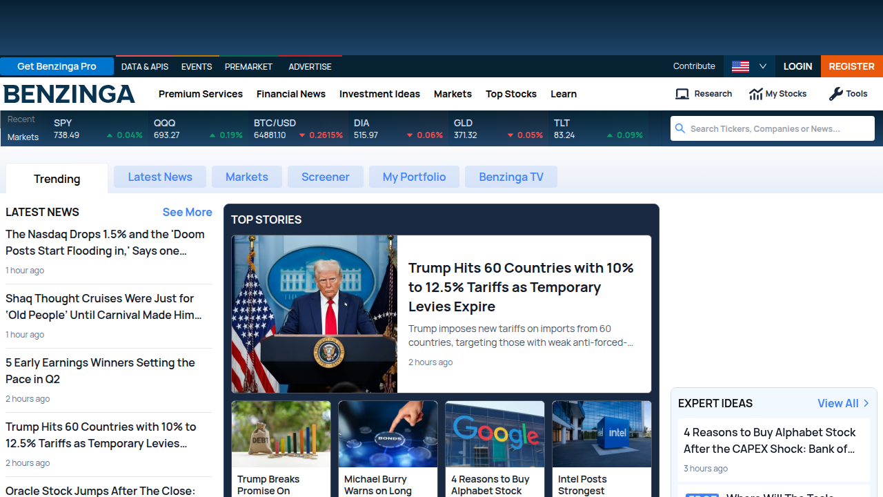Viewport: 883px width, 497px height.
Task: Click the BTC/USD ticker quote
Action: pos(298,128)
